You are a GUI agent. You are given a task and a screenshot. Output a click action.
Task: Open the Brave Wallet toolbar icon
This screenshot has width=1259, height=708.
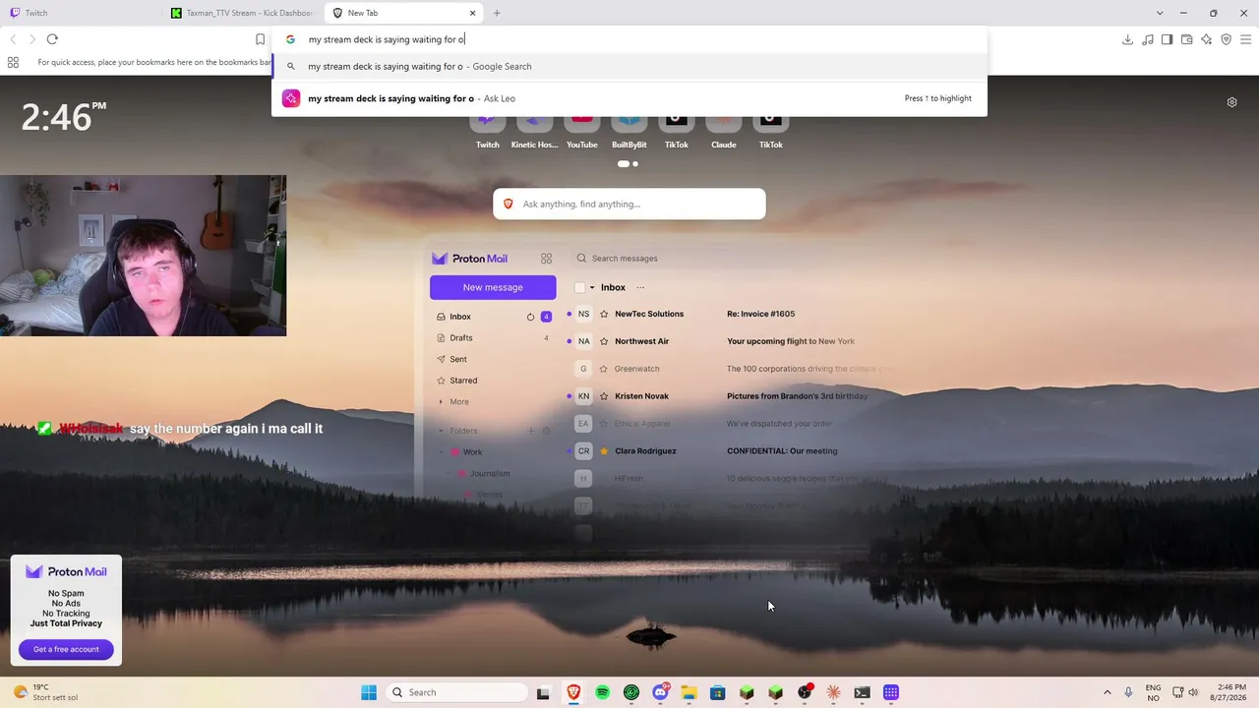coord(1186,39)
